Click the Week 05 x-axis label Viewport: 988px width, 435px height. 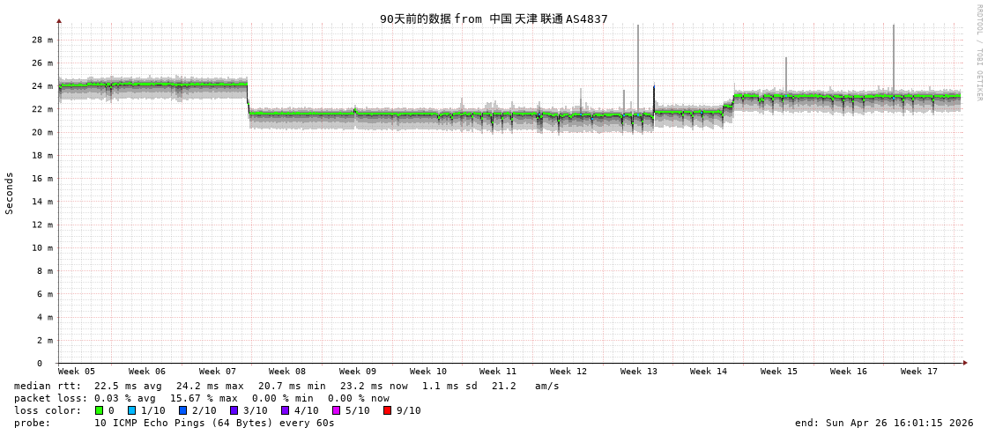pyautogui.click(x=77, y=372)
